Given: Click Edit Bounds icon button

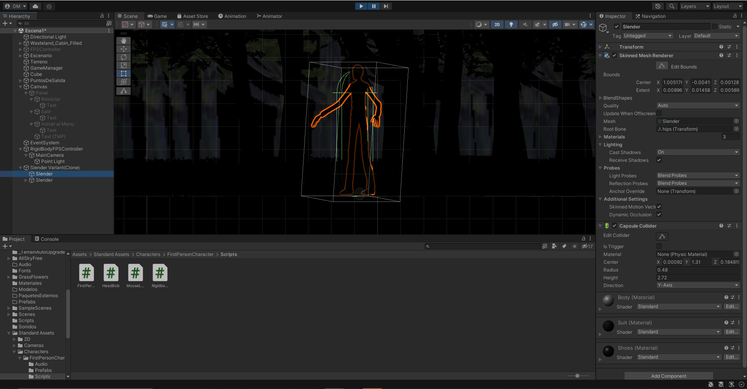Looking at the screenshot, I should 662,66.
